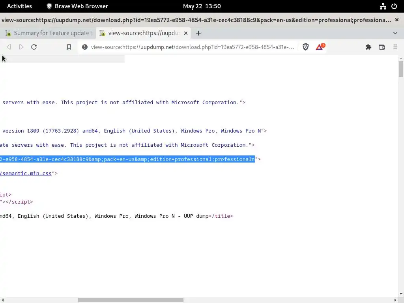Open a new tab with plus button

[x=198, y=33]
